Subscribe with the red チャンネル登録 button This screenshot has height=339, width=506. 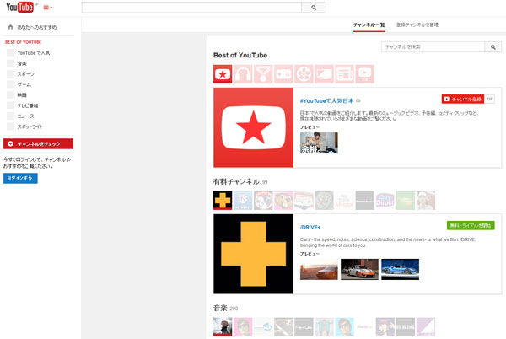click(463, 99)
